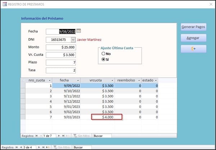Click the exit door icon button
The image size is (216, 150).
click(x=193, y=49)
